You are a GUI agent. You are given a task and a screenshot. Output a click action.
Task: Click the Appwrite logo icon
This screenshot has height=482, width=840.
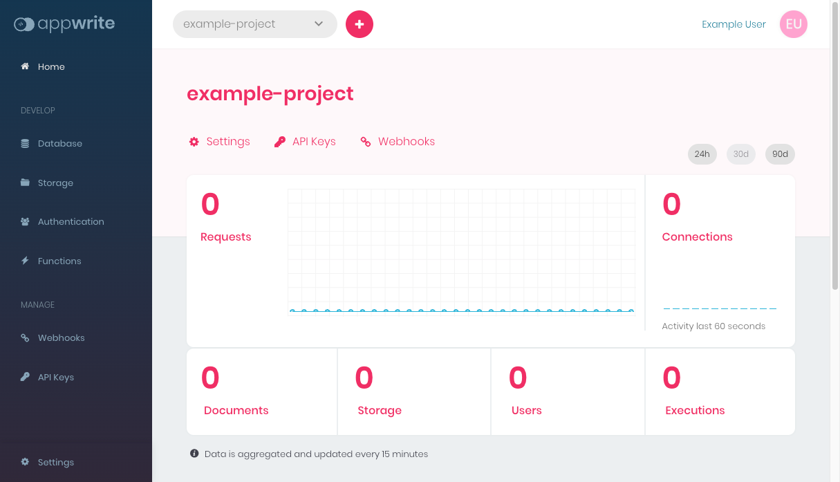[x=24, y=24]
